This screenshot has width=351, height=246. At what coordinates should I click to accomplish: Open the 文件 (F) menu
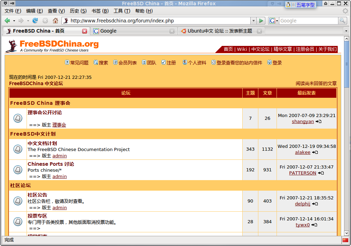13,11
